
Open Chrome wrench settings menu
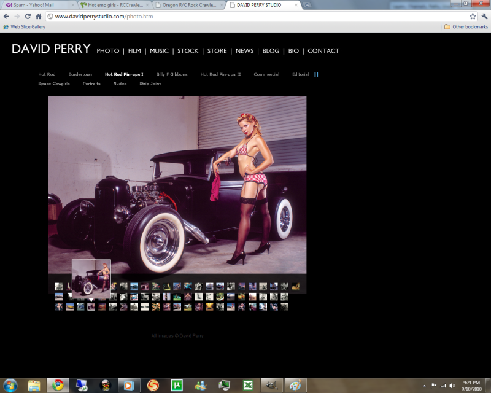[484, 17]
